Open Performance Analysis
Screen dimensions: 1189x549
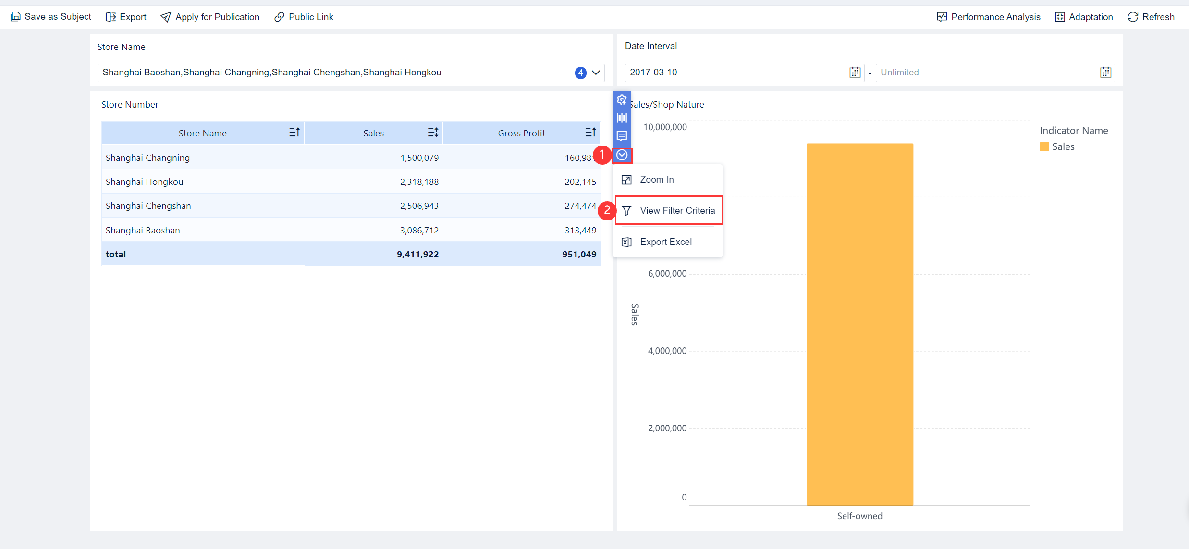coord(988,16)
